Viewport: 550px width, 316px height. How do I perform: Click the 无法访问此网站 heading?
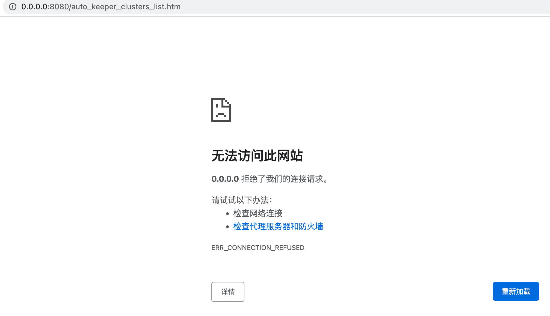[258, 156]
